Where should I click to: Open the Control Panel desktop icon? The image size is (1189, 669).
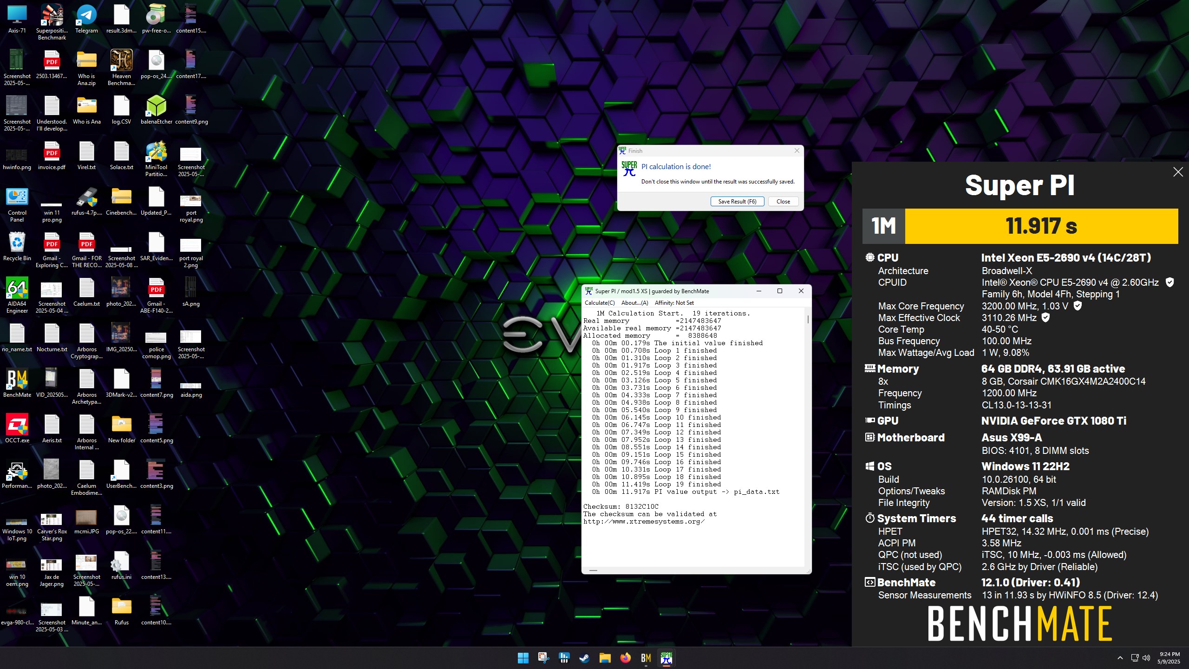[17, 204]
